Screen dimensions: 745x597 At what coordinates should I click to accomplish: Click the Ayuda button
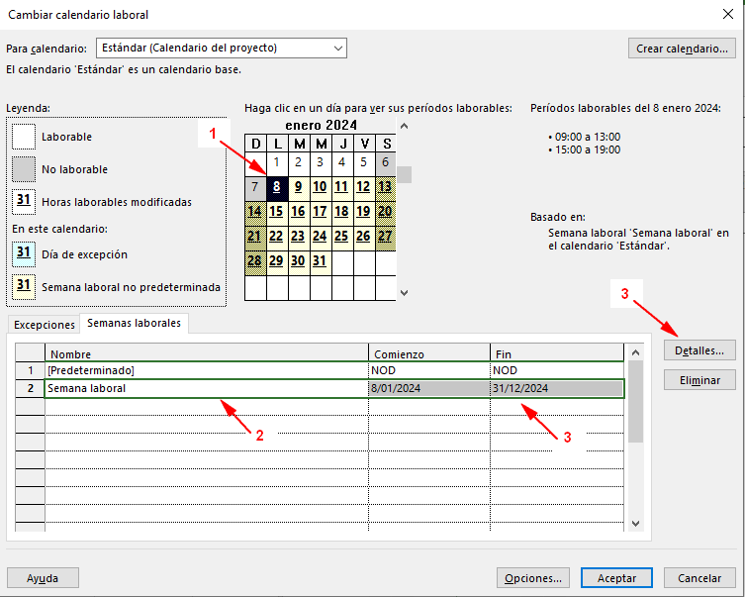point(43,578)
